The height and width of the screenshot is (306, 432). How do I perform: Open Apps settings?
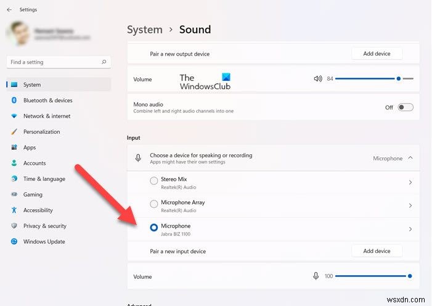point(59,147)
